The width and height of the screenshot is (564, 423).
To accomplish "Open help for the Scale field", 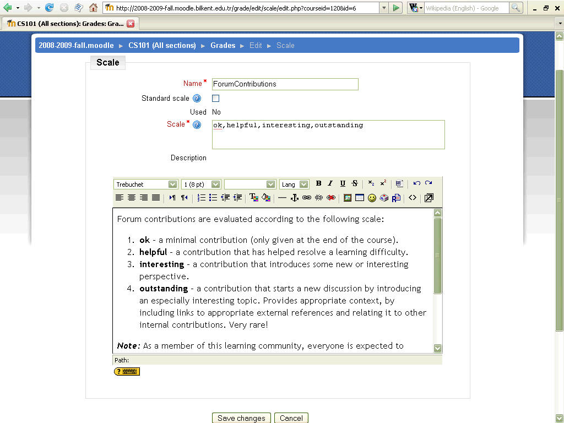I will (x=197, y=125).
